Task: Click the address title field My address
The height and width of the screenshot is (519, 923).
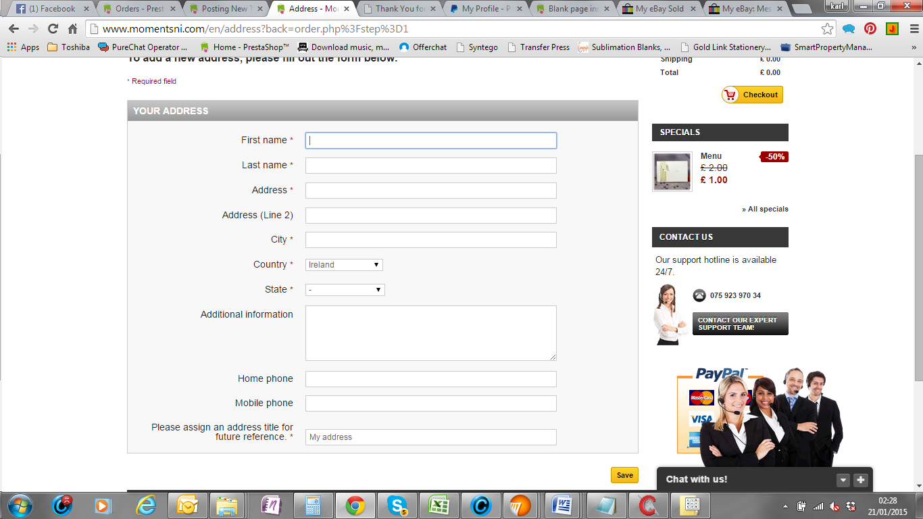Action: point(431,437)
